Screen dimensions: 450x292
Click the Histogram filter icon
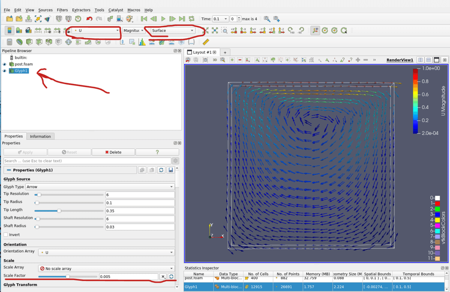click(x=142, y=42)
